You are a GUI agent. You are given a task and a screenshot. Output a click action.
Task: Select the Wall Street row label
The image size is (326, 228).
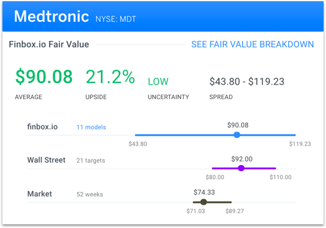pos(46,160)
